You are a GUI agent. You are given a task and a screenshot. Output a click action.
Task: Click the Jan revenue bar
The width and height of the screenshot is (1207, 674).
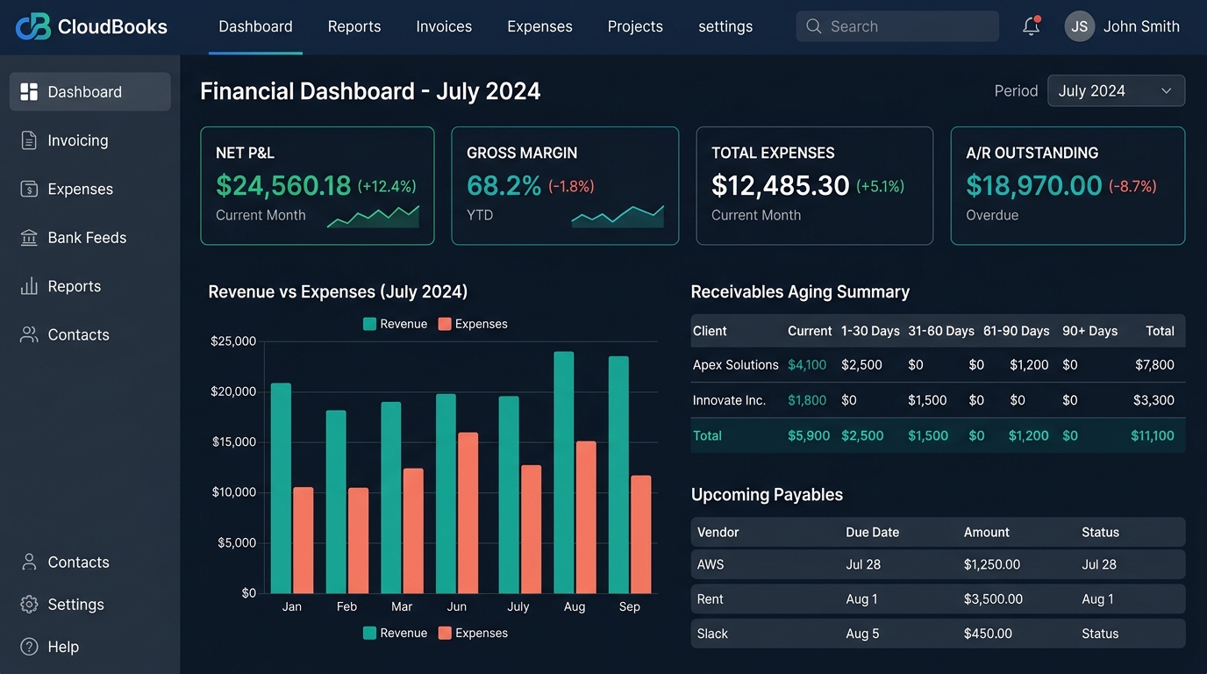[281, 488]
